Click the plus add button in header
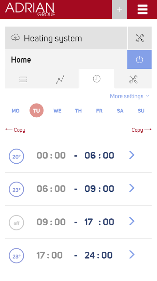The height and width of the screenshot is (281, 157). pyautogui.click(x=120, y=9)
